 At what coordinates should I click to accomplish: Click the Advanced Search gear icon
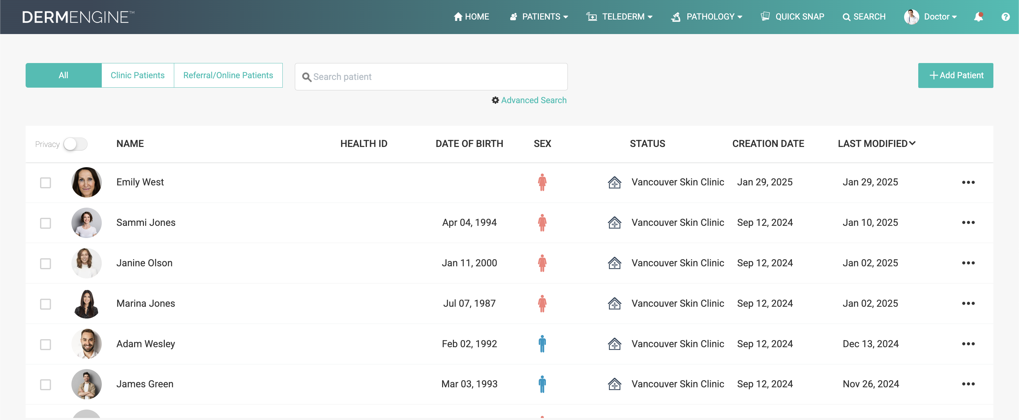[x=495, y=100]
